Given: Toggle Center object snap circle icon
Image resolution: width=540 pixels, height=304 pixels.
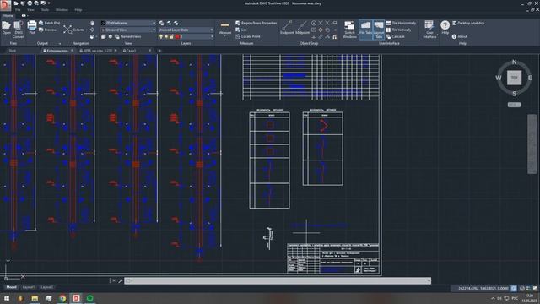Looking at the screenshot, I should [x=314, y=23].
